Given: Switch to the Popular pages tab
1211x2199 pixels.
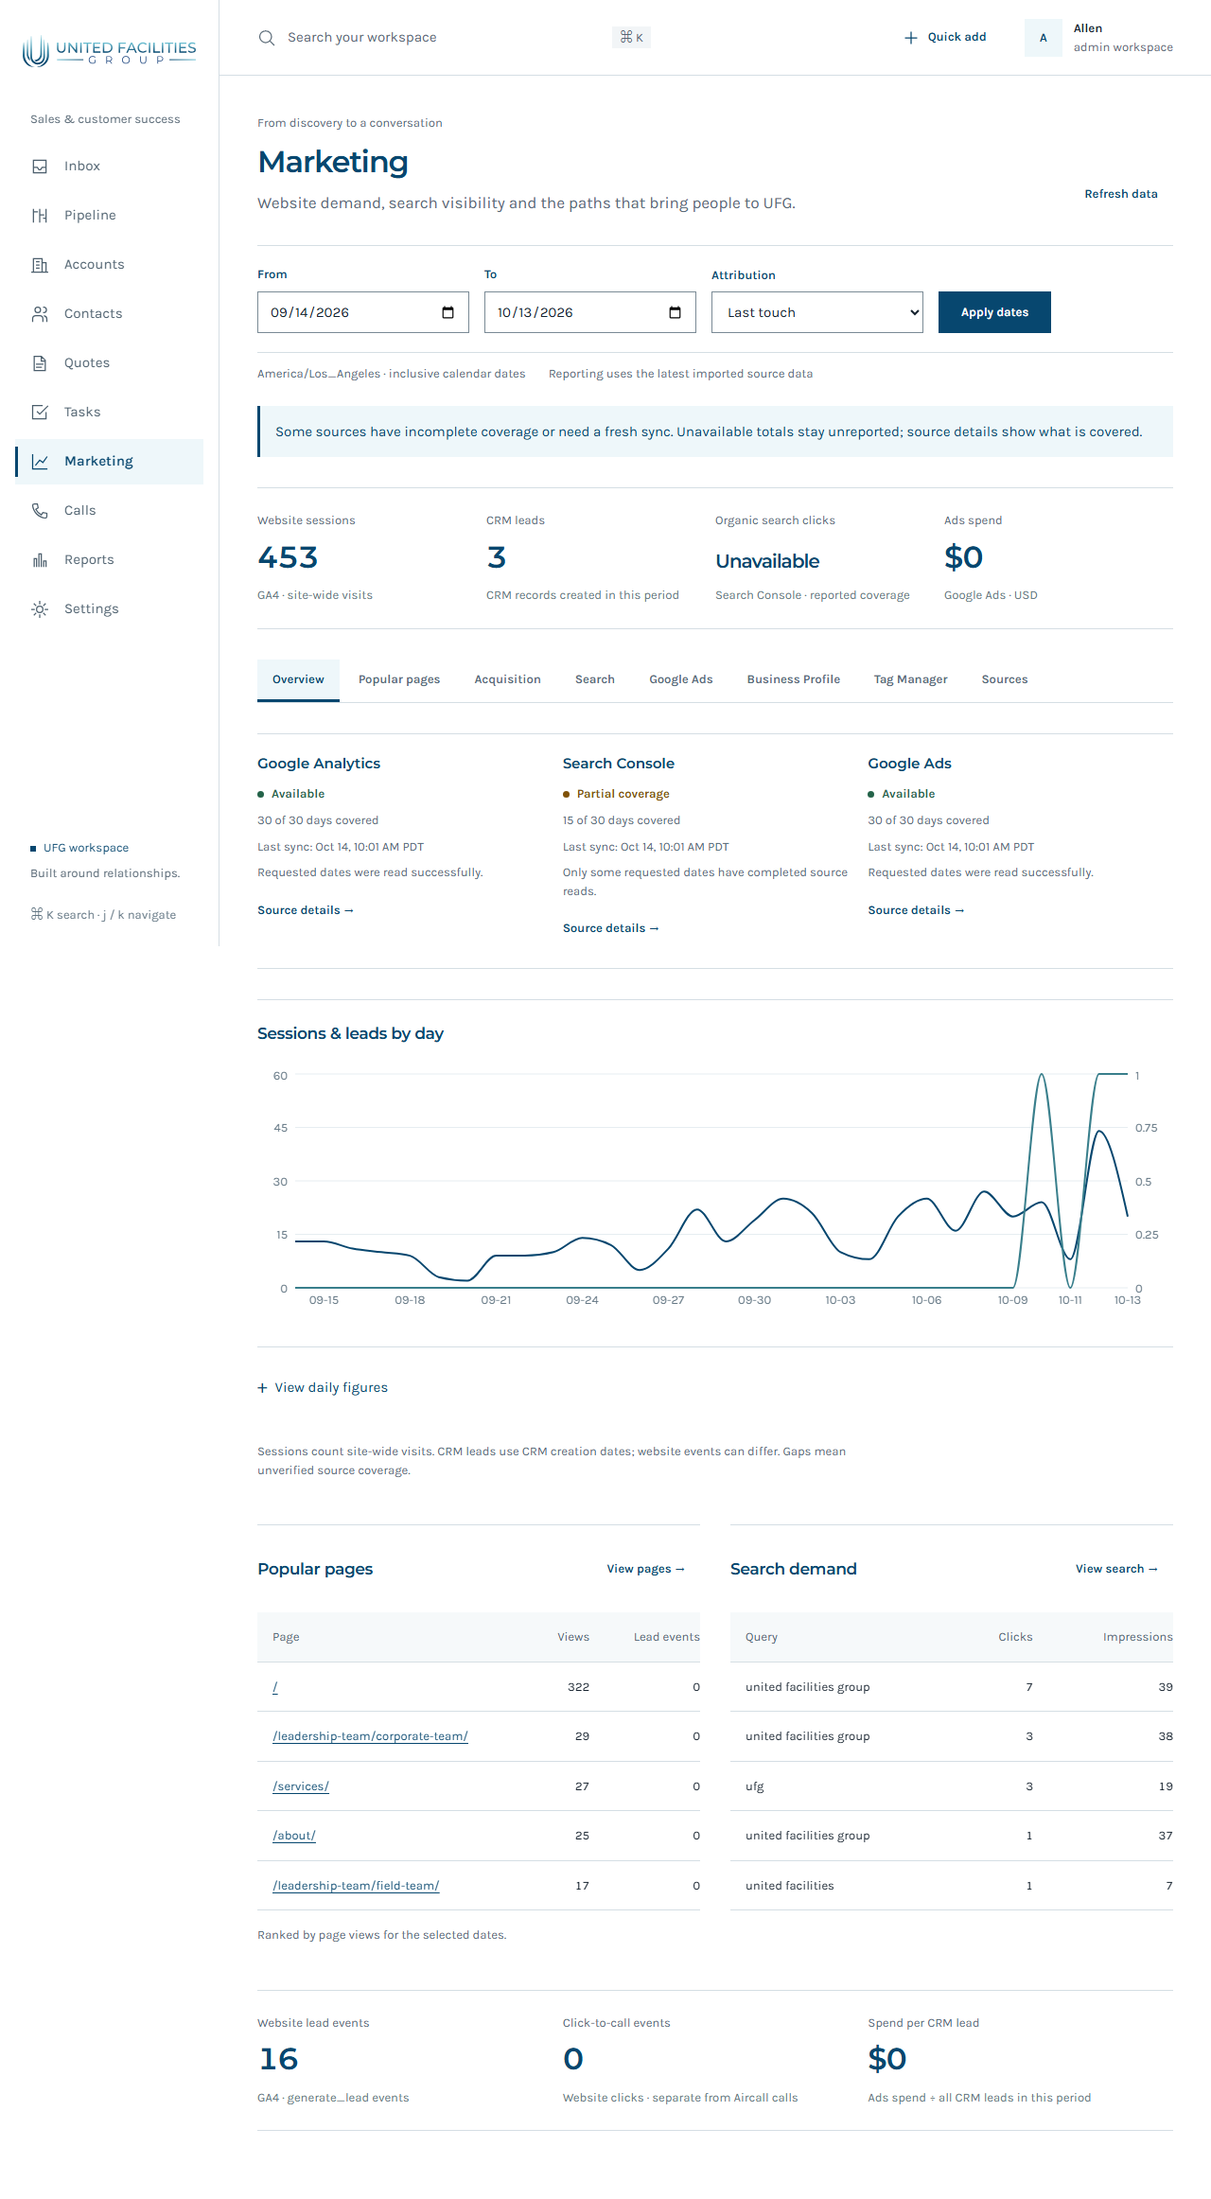Looking at the screenshot, I should pos(399,680).
